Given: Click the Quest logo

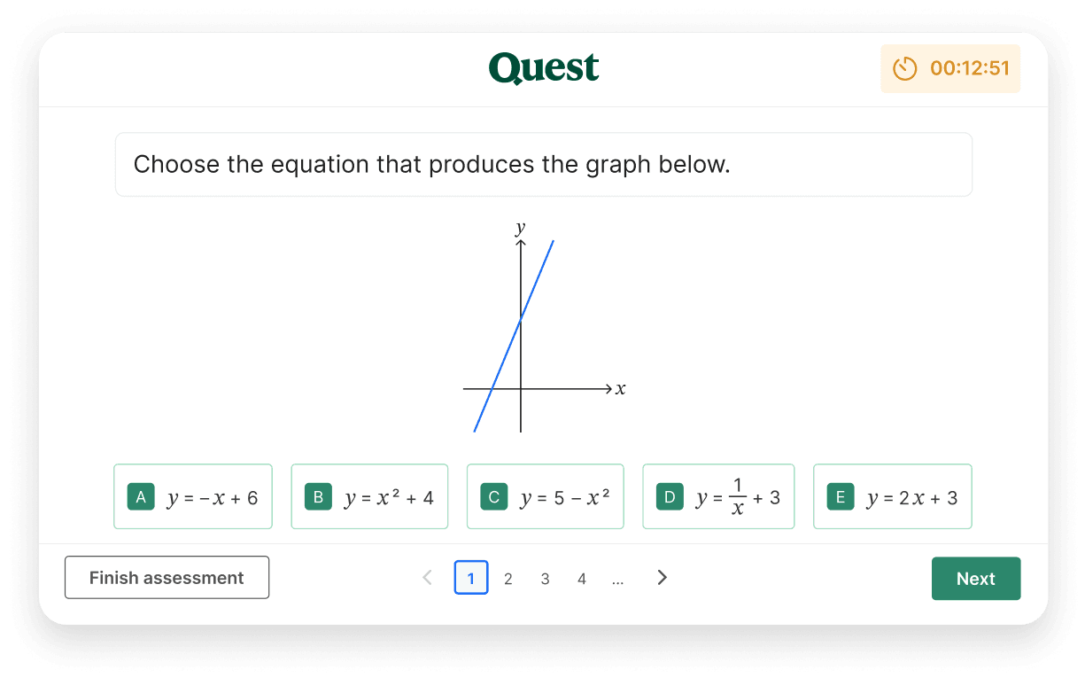Looking at the screenshot, I should click(x=544, y=68).
